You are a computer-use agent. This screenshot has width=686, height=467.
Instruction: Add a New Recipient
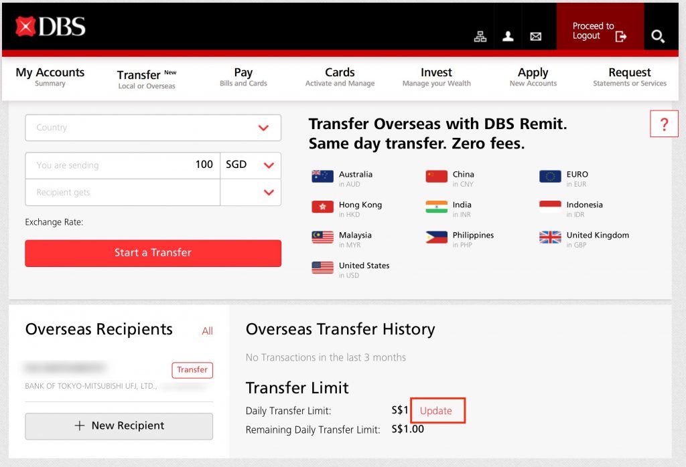click(119, 426)
